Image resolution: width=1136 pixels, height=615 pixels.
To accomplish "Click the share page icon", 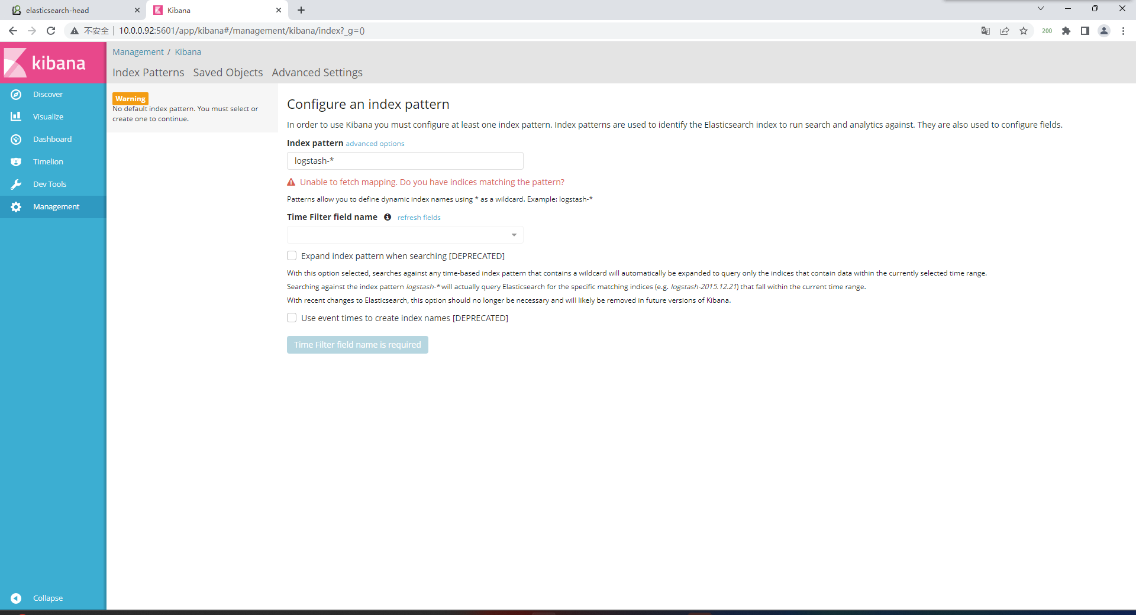I will tap(1005, 31).
